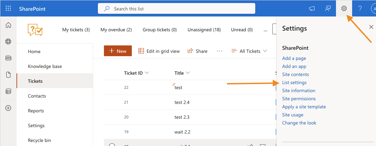Open the app launcher waffle icon

(x=8, y=8)
